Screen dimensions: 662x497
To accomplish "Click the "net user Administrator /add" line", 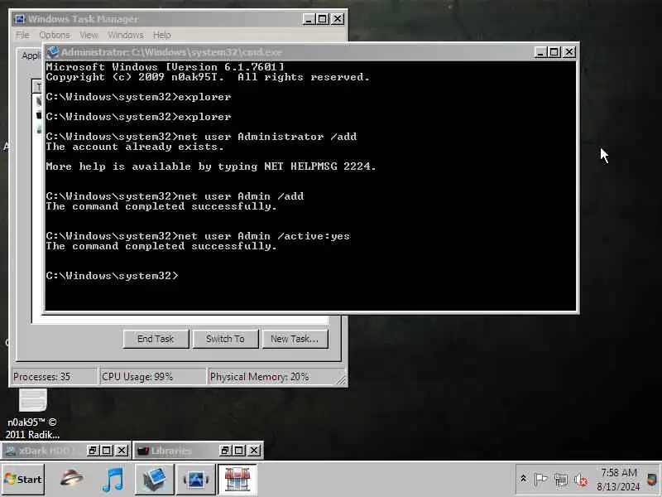I will [201, 137].
